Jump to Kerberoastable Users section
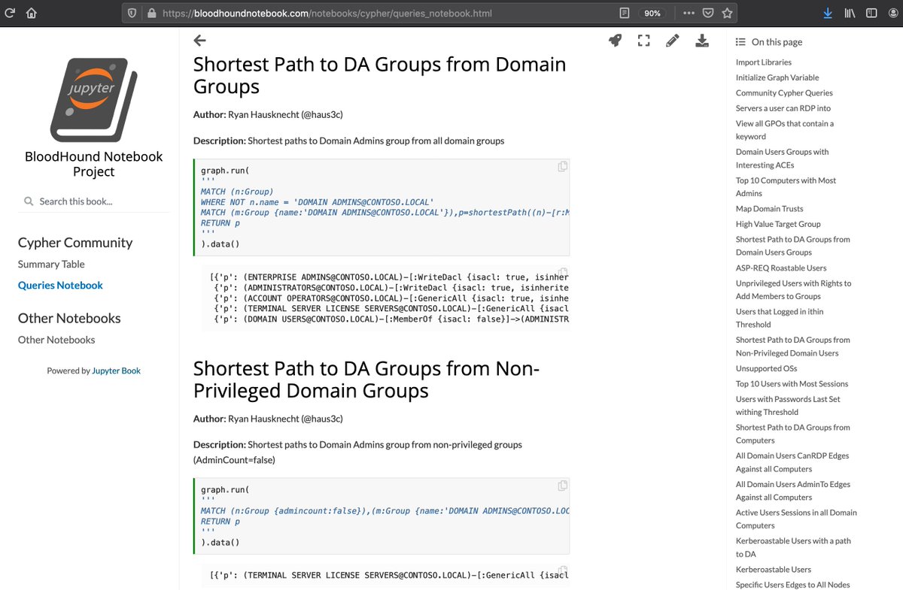 tap(774, 570)
